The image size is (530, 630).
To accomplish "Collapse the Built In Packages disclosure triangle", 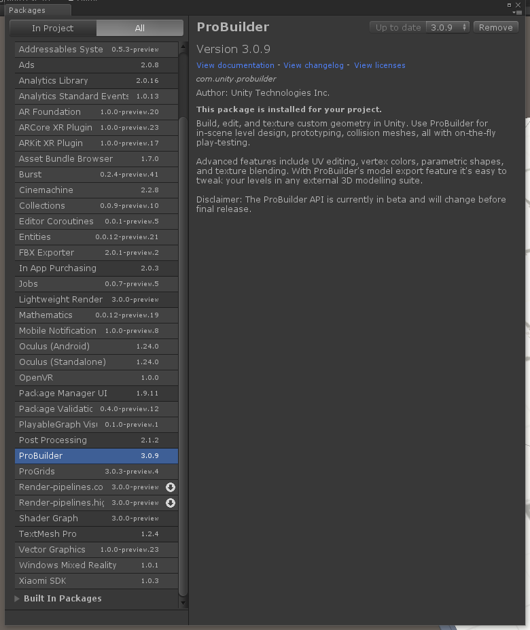I will tap(17, 598).
